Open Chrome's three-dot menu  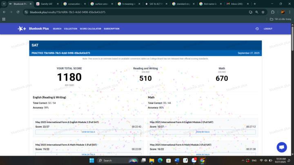(x=290, y=12)
